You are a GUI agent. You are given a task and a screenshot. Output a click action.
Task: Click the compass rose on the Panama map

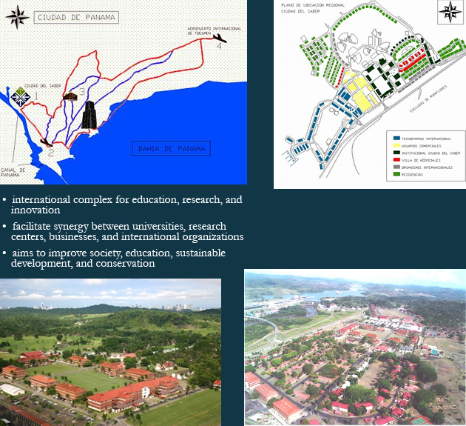[x=20, y=13]
